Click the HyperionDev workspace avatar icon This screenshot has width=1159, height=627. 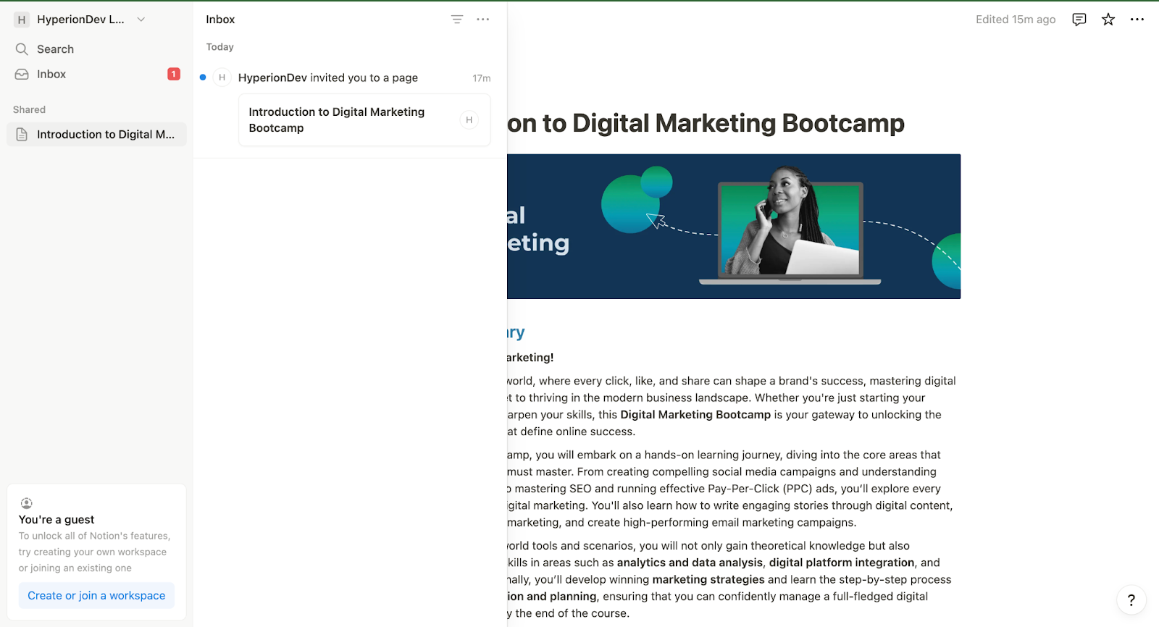click(22, 20)
